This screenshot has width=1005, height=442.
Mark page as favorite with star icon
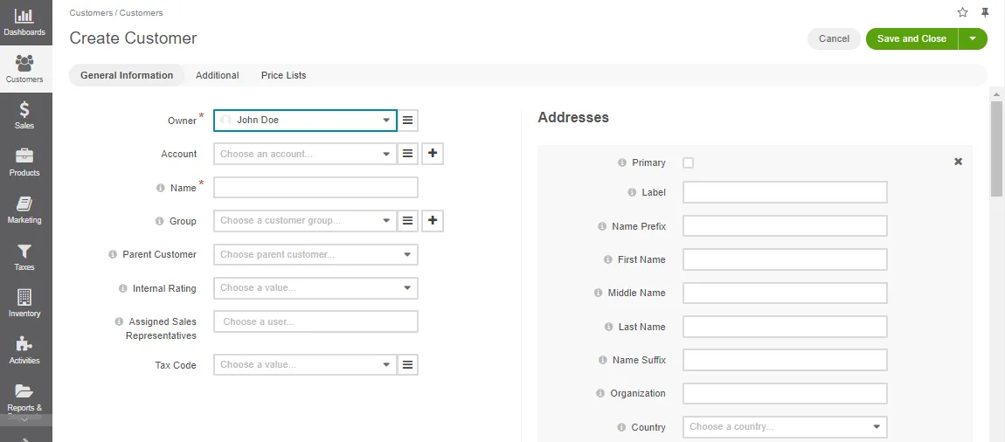pos(962,12)
